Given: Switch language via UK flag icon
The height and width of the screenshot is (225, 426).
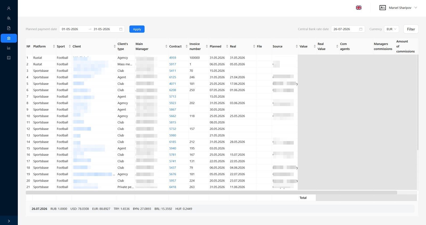Looking at the screenshot, I should click(359, 8).
